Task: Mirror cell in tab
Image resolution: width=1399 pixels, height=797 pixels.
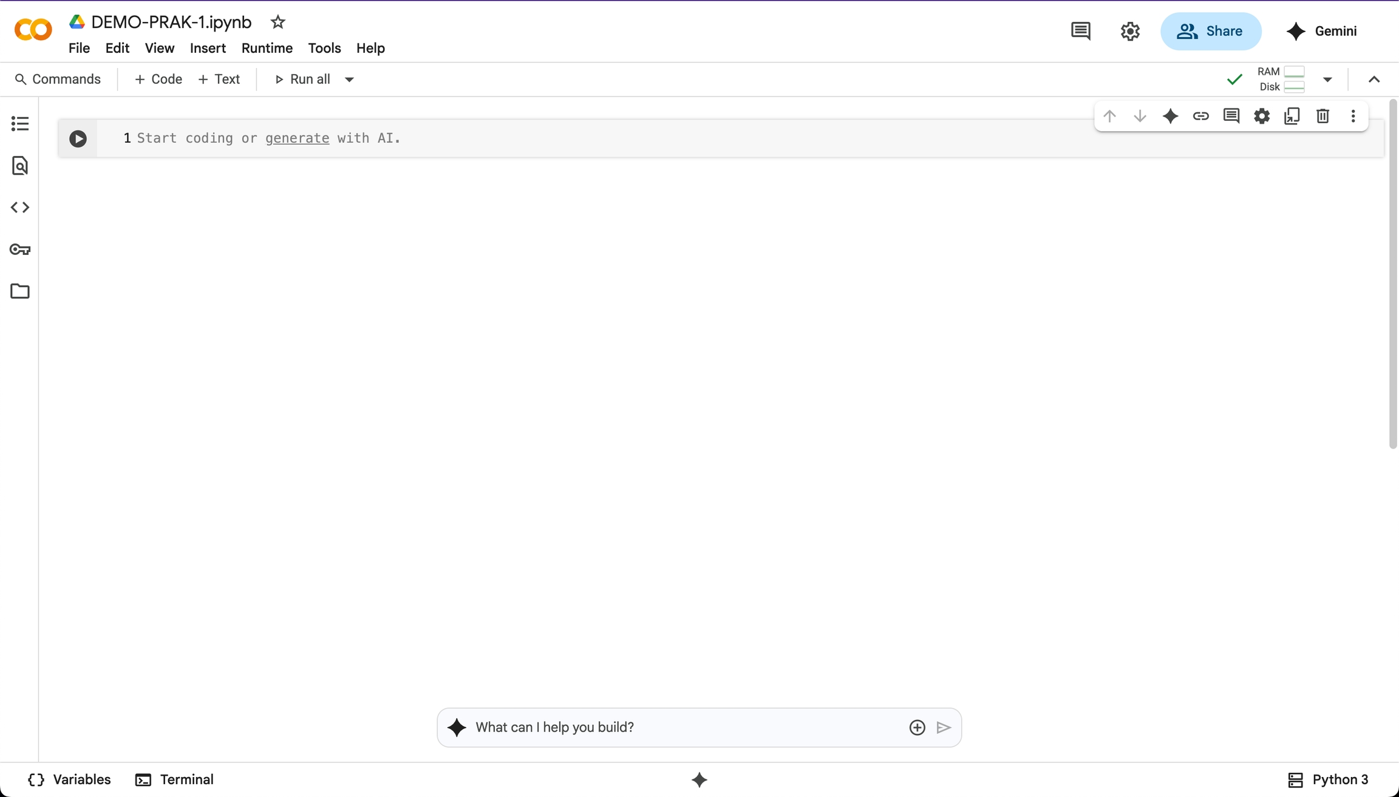Action: pyautogui.click(x=1292, y=116)
